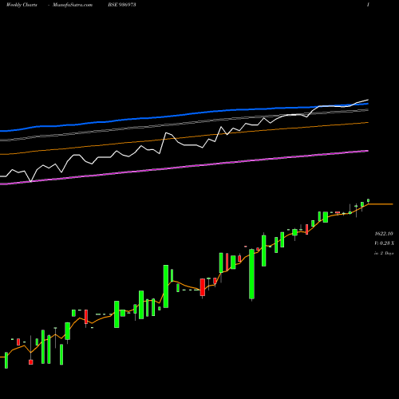Click the "in 2 Days" text
The width and height of the screenshot is (399, 399).
[x=384, y=253]
